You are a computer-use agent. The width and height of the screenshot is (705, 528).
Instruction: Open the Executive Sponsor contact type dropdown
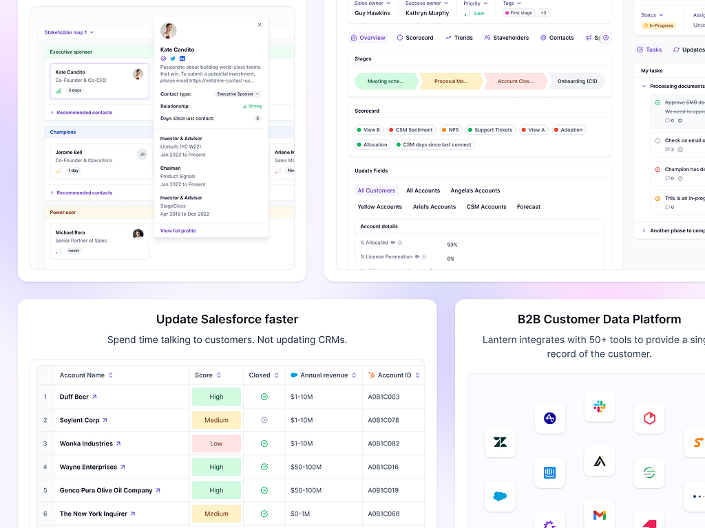point(238,93)
